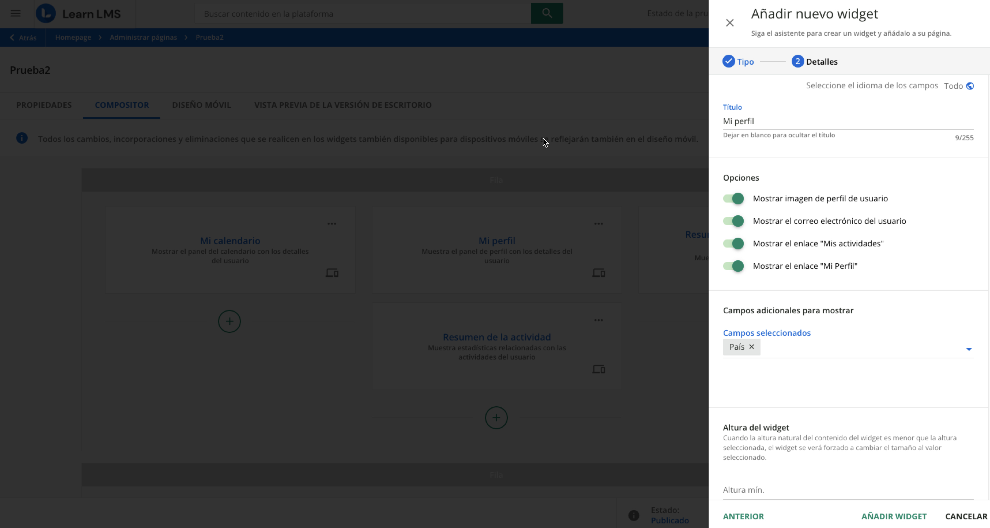Expand the Campos seleccionados dropdown arrow
The image size is (990, 528).
968,349
